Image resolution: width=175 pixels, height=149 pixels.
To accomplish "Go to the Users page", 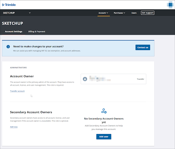I will 134,13.
